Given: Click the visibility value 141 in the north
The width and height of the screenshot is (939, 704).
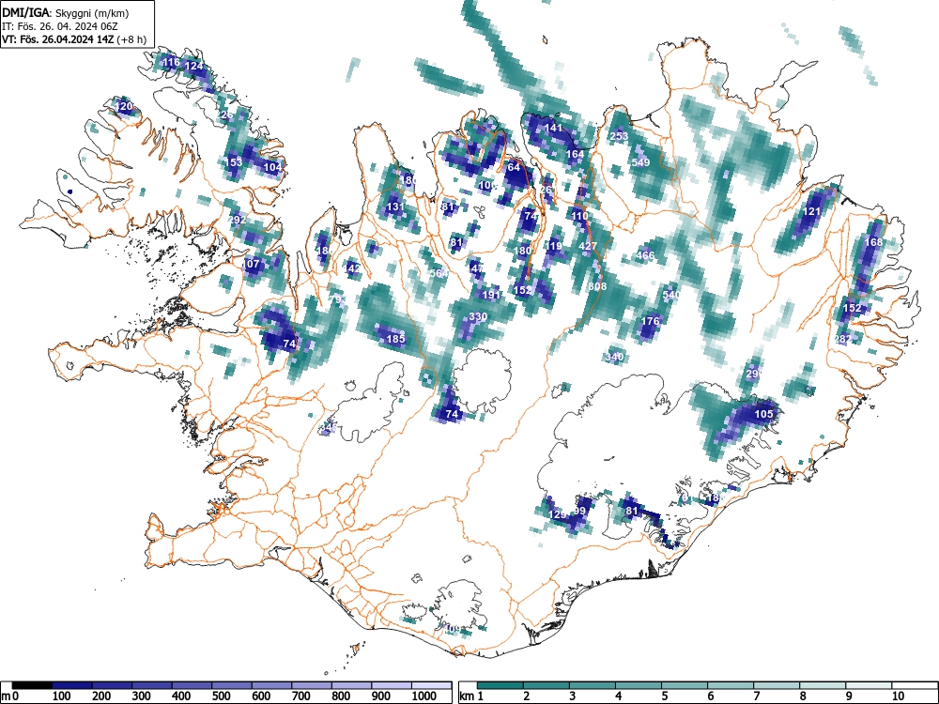Looking at the screenshot, I should point(553,128).
